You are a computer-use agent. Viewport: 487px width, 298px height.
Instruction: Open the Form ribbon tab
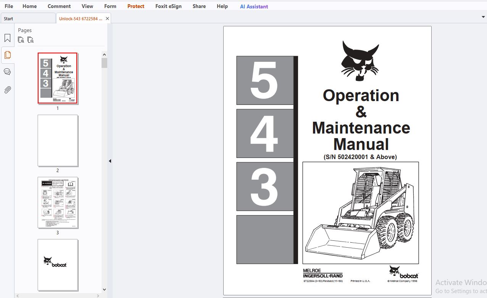point(110,6)
